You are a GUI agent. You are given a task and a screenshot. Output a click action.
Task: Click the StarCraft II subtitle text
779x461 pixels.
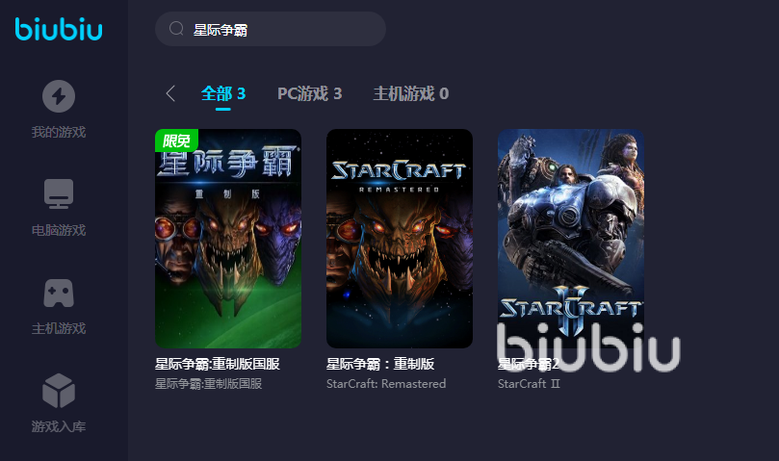point(529,383)
